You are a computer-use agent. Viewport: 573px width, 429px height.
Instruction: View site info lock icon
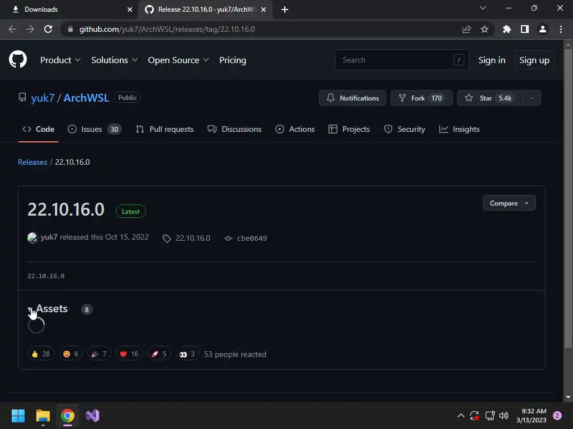click(x=71, y=29)
